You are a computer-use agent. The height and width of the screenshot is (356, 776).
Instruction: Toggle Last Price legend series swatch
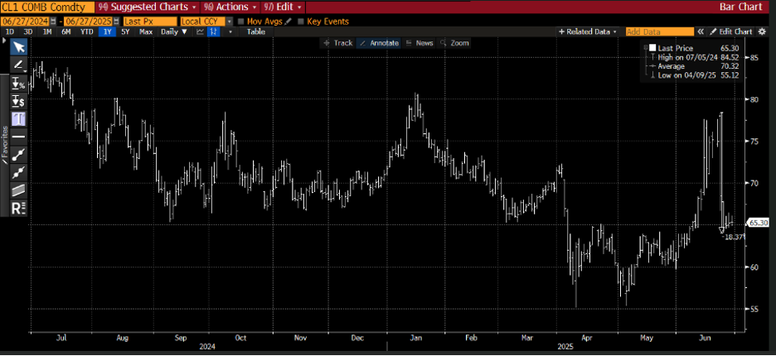pos(652,48)
